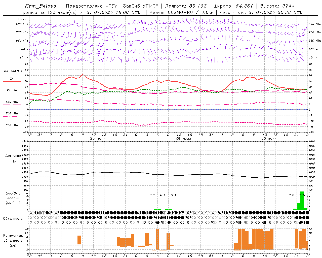The image size is (322, 258).
Task: Click the Широта: 54.251 value
Action: point(233,6)
